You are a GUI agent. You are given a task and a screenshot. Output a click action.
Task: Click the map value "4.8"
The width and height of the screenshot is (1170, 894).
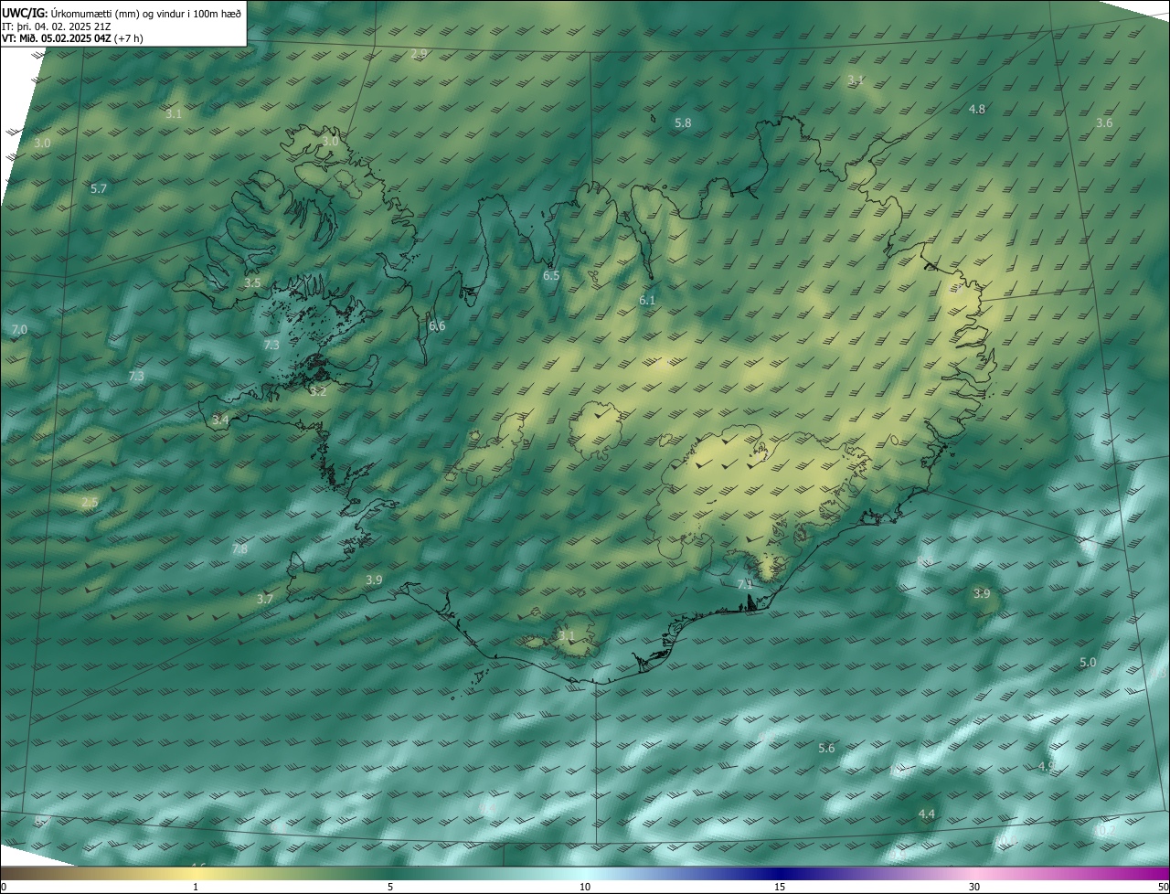point(976,109)
